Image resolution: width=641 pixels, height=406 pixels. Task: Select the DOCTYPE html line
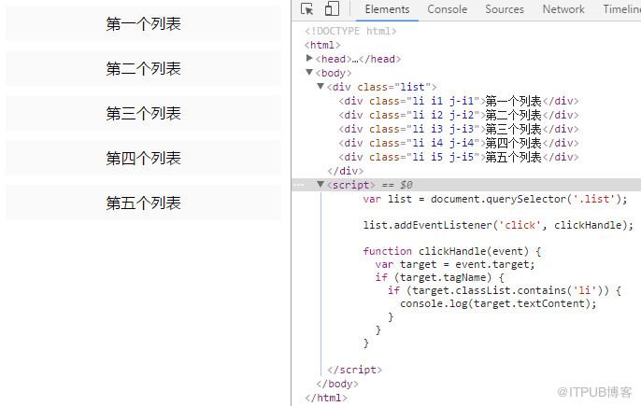350,31
